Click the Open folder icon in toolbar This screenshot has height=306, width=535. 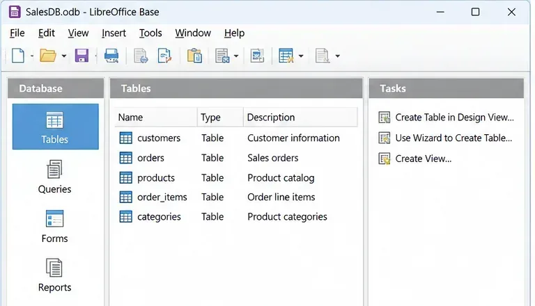(48, 56)
